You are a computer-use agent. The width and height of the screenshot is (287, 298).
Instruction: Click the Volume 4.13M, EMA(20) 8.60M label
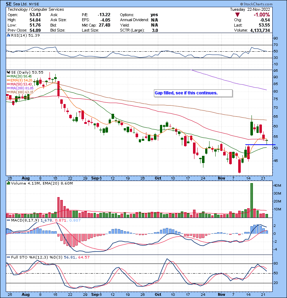click(42, 183)
